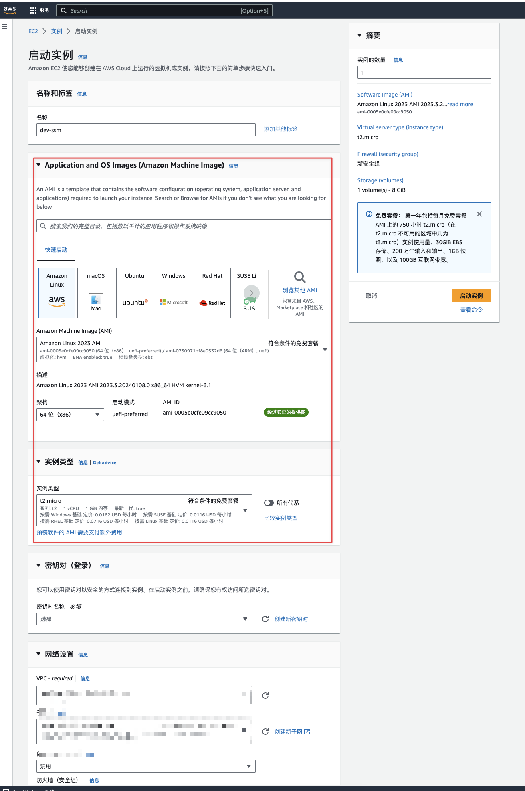
Task: Open the 密钥对名称 选择 dropdown
Action: [144, 619]
